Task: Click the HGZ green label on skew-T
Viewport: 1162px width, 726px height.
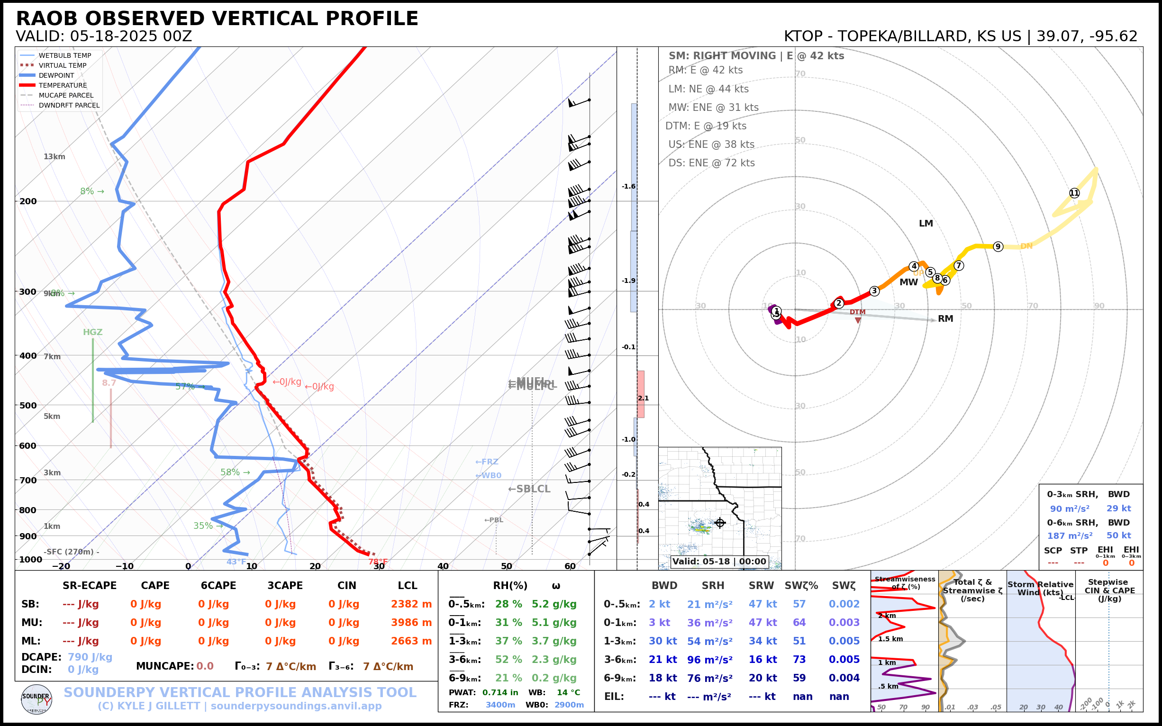Action: [93, 332]
